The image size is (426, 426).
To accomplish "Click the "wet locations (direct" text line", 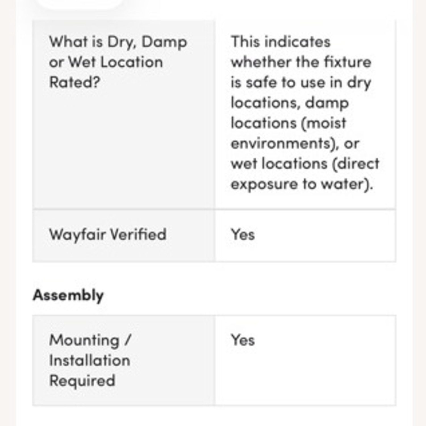I will tap(305, 164).
